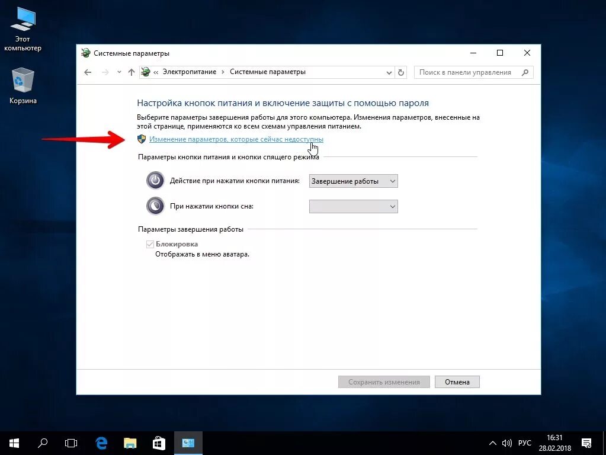This screenshot has width=606, height=455.
Task: Open the volume speaker tray icon
Action: (x=506, y=443)
